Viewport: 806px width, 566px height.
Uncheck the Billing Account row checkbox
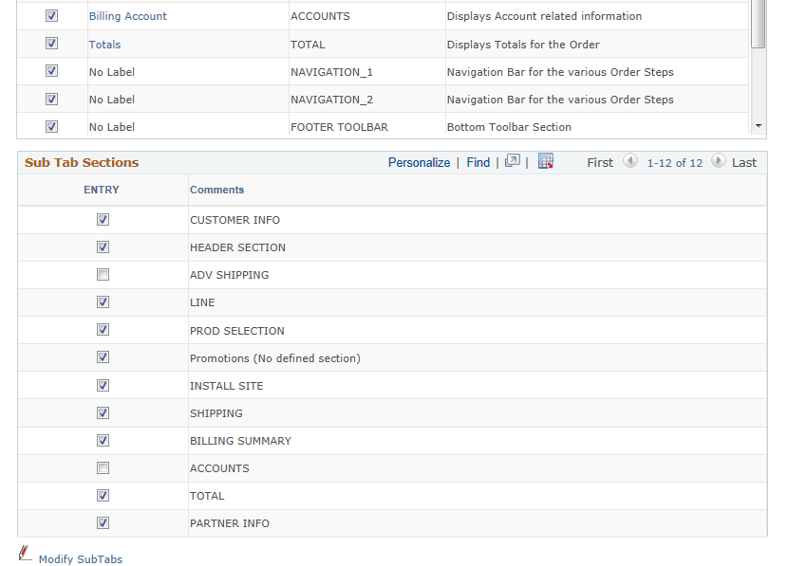click(52, 15)
